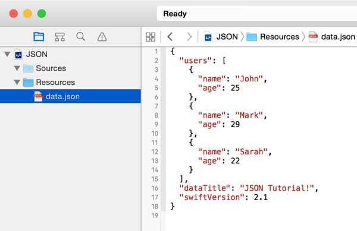Select Resources group in navigator
The width and height of the screenshot is (357, 231).
(70, 82)
